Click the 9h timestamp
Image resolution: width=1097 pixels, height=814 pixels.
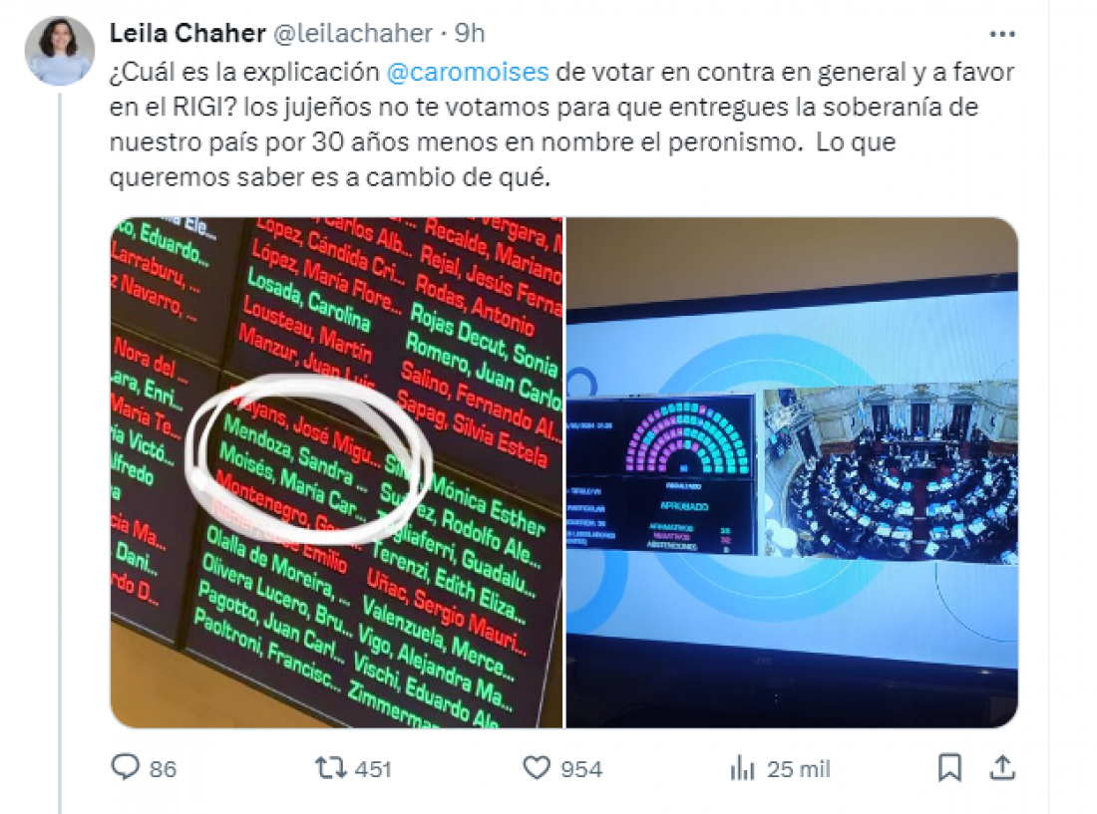470,33
